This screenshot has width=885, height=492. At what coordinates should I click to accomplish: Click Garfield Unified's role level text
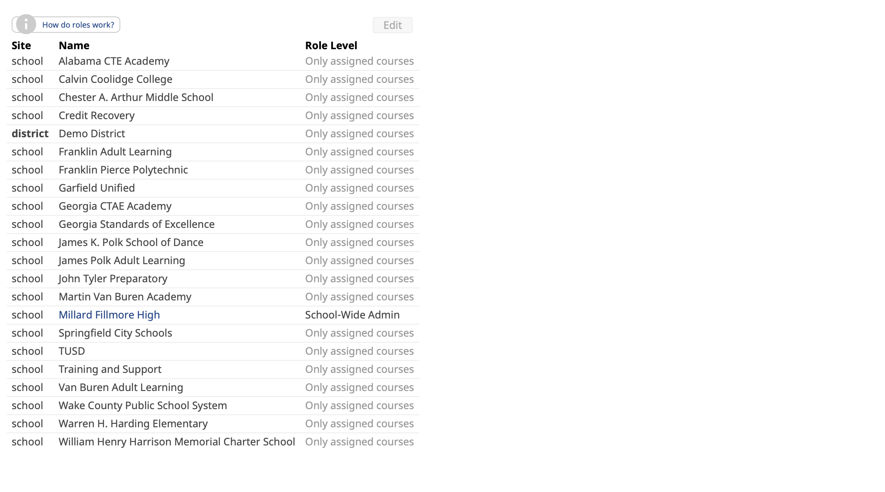point(359,188)
